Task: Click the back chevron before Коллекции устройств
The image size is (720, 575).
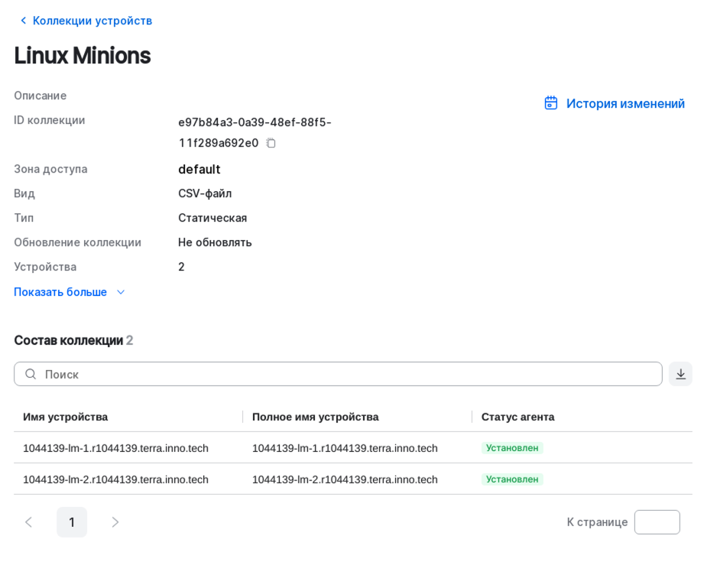Action: click(x=22, y=21)
